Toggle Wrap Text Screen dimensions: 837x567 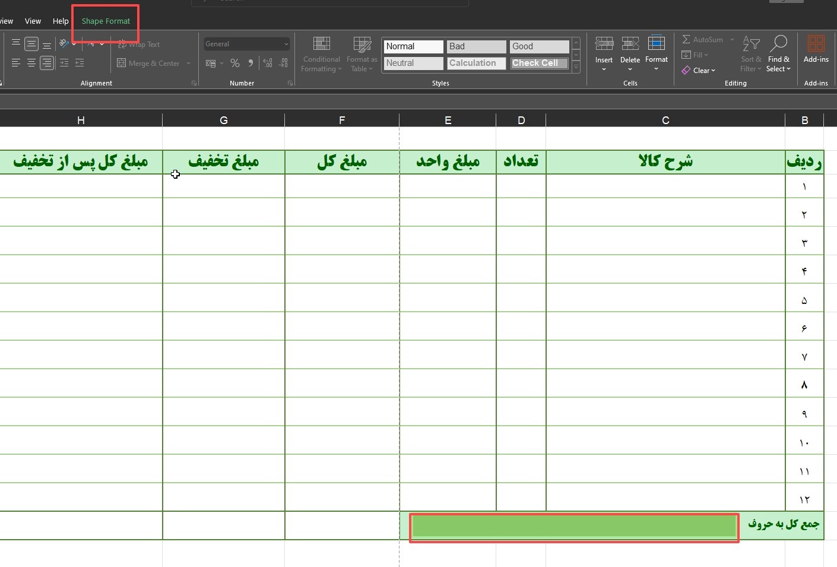coord(139,45)
